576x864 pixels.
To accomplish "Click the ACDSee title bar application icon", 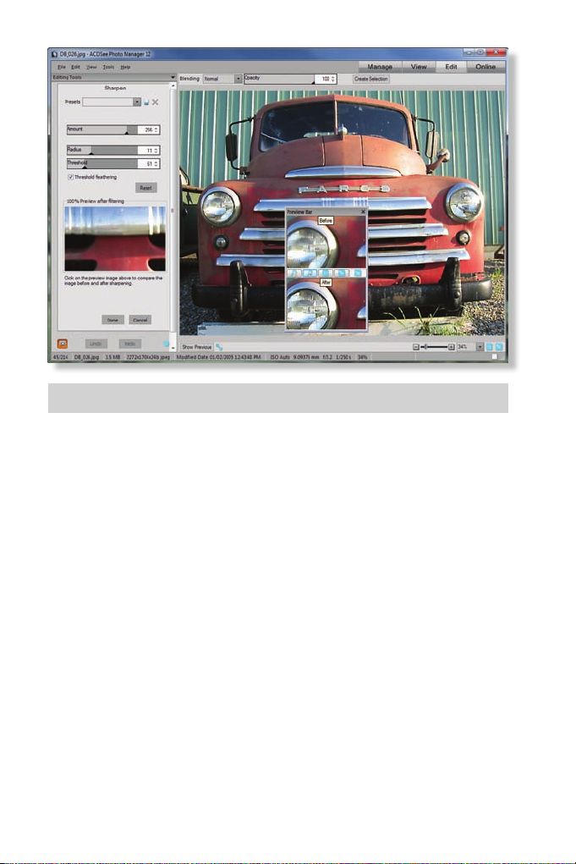I will [54, 54].
